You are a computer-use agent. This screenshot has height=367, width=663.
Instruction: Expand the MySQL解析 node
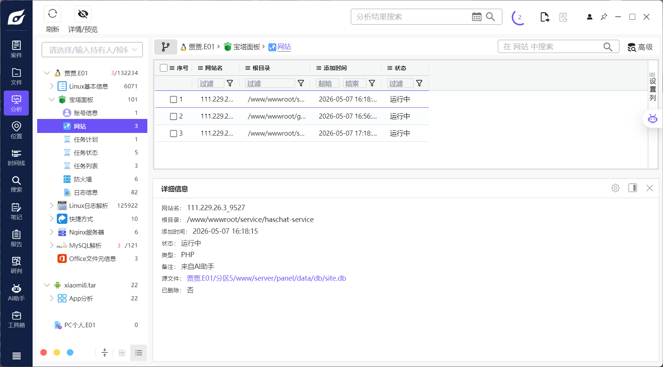(52, 245)
